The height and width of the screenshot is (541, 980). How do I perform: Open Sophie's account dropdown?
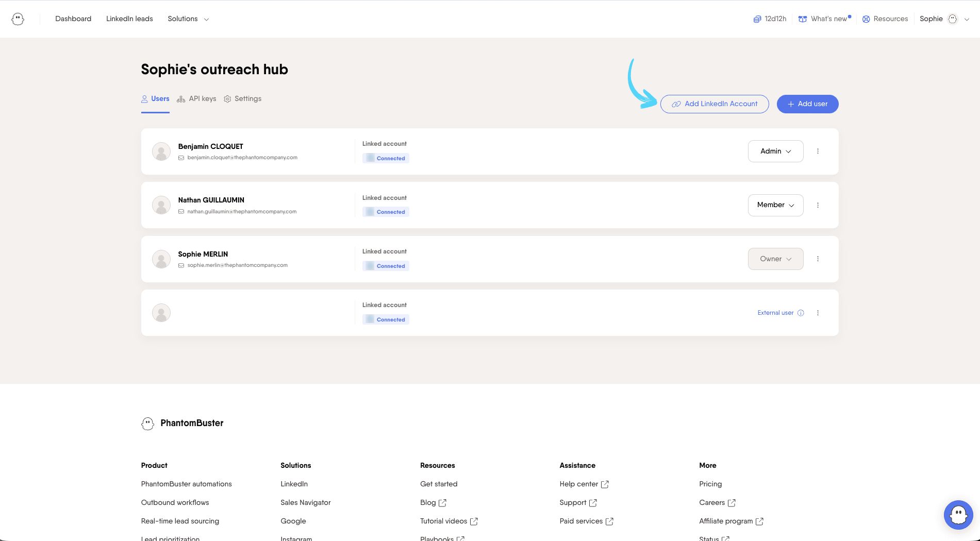[x=944, y=19]
